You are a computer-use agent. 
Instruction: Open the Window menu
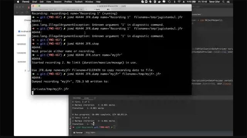point(89,2)
